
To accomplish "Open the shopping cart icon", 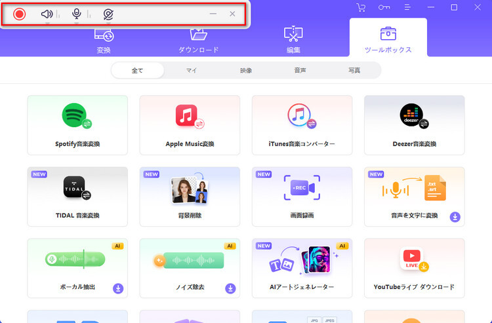I will click(361, 7).
